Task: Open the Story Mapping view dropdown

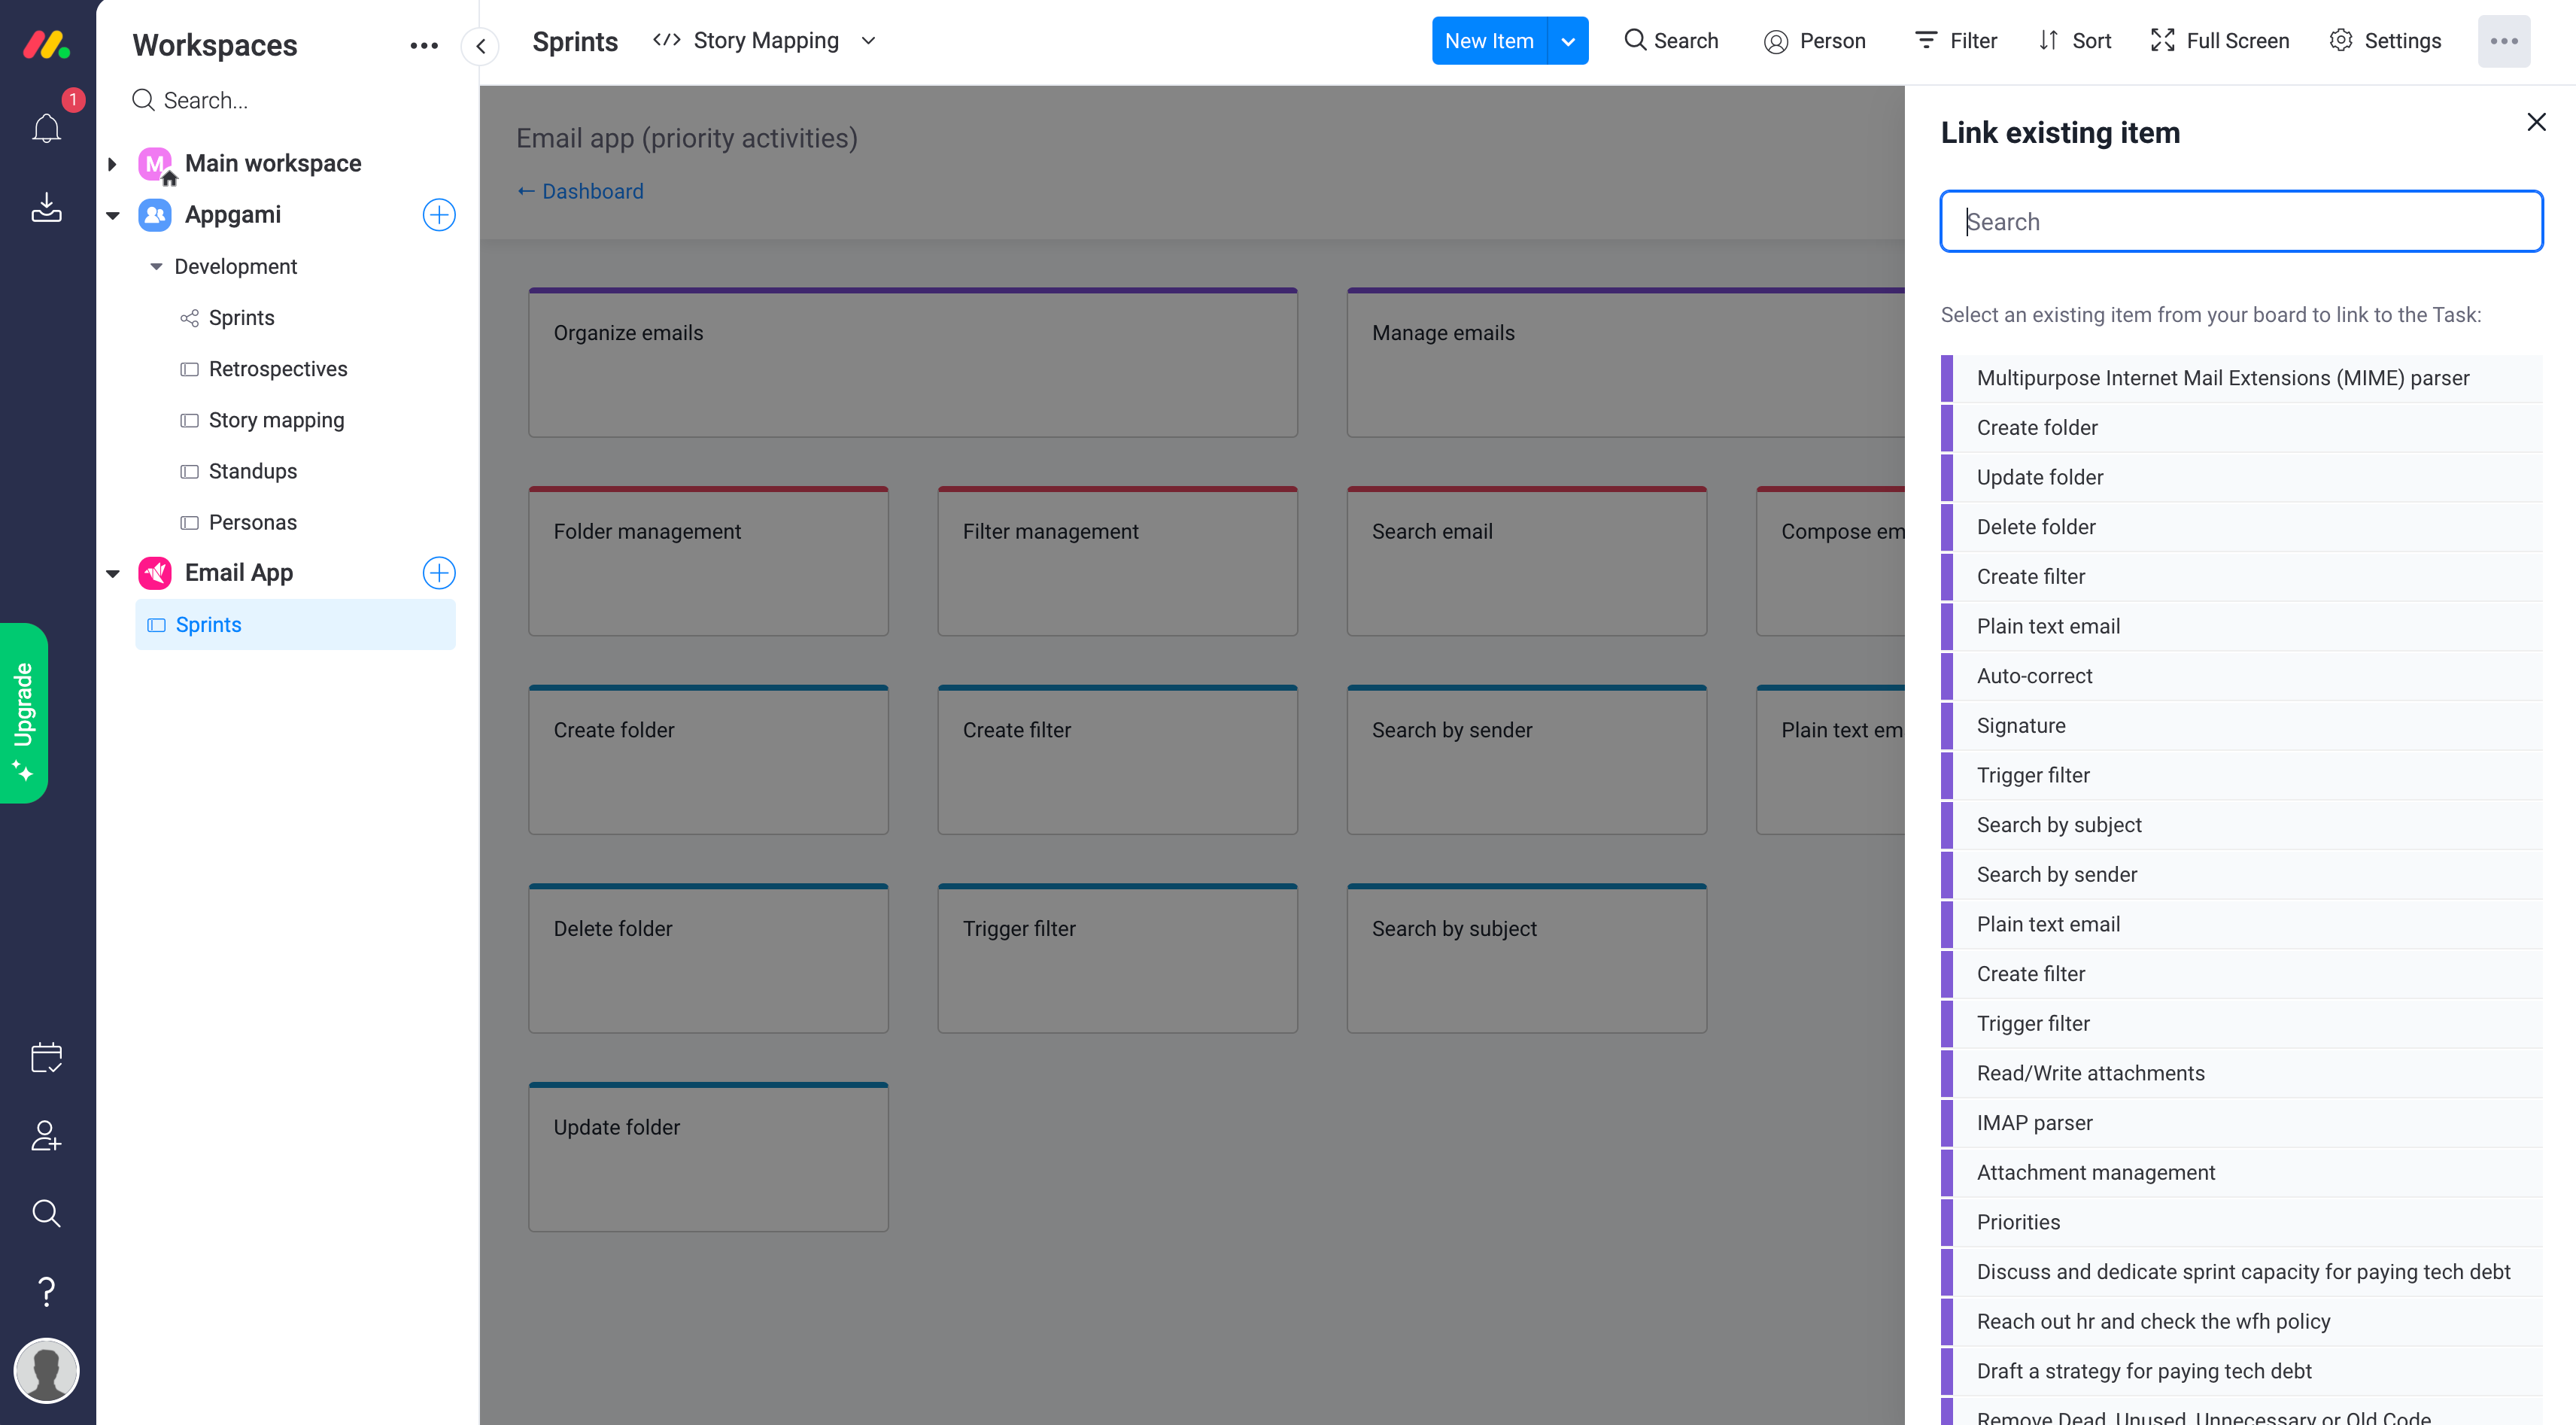Action: pos(868,41)
